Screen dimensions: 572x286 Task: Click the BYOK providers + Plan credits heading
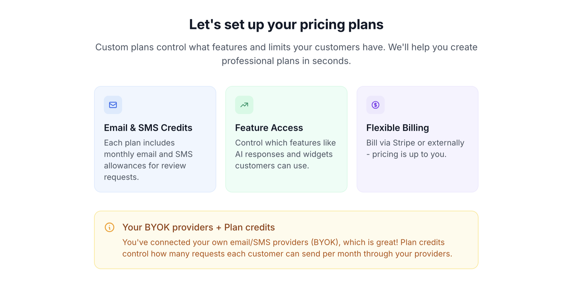point(198,227)
